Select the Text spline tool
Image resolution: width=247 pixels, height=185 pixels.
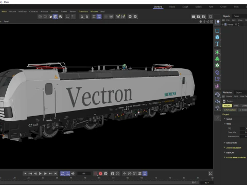(217, 44)
